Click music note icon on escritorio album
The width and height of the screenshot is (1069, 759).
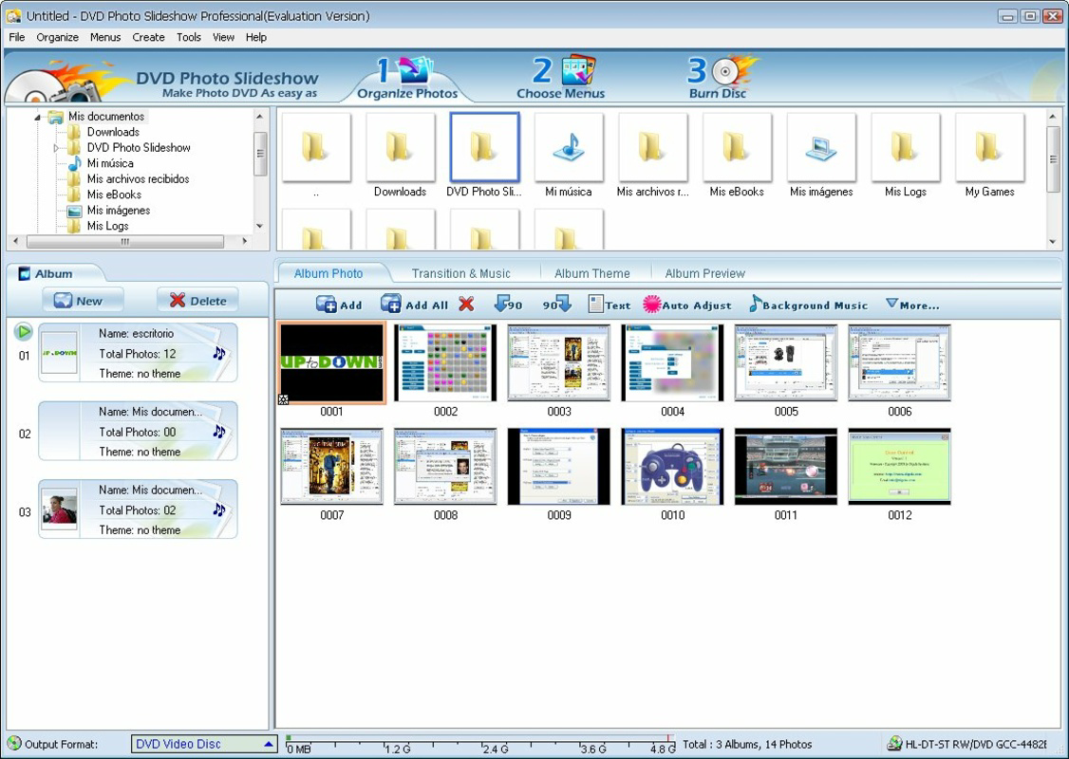click(x=218, y=353)
